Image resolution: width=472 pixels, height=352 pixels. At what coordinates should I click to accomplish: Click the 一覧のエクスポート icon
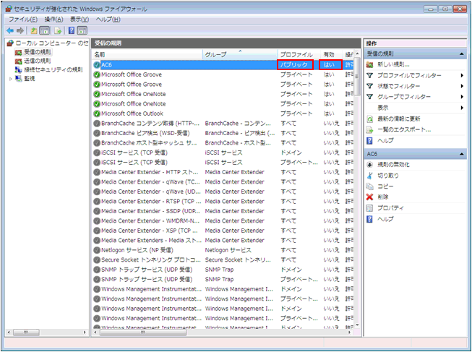(369, 130)
